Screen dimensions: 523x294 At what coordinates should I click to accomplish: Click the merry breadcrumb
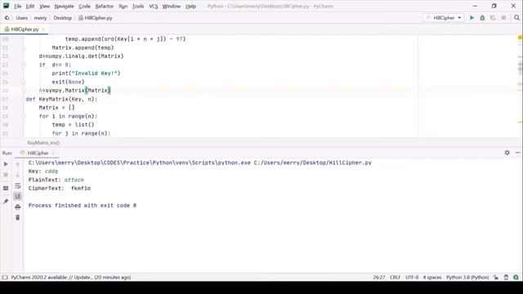40,18
